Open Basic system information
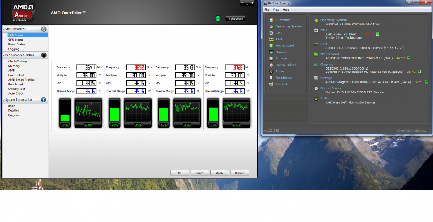This screenshot has height=222, width=433. 12,106
